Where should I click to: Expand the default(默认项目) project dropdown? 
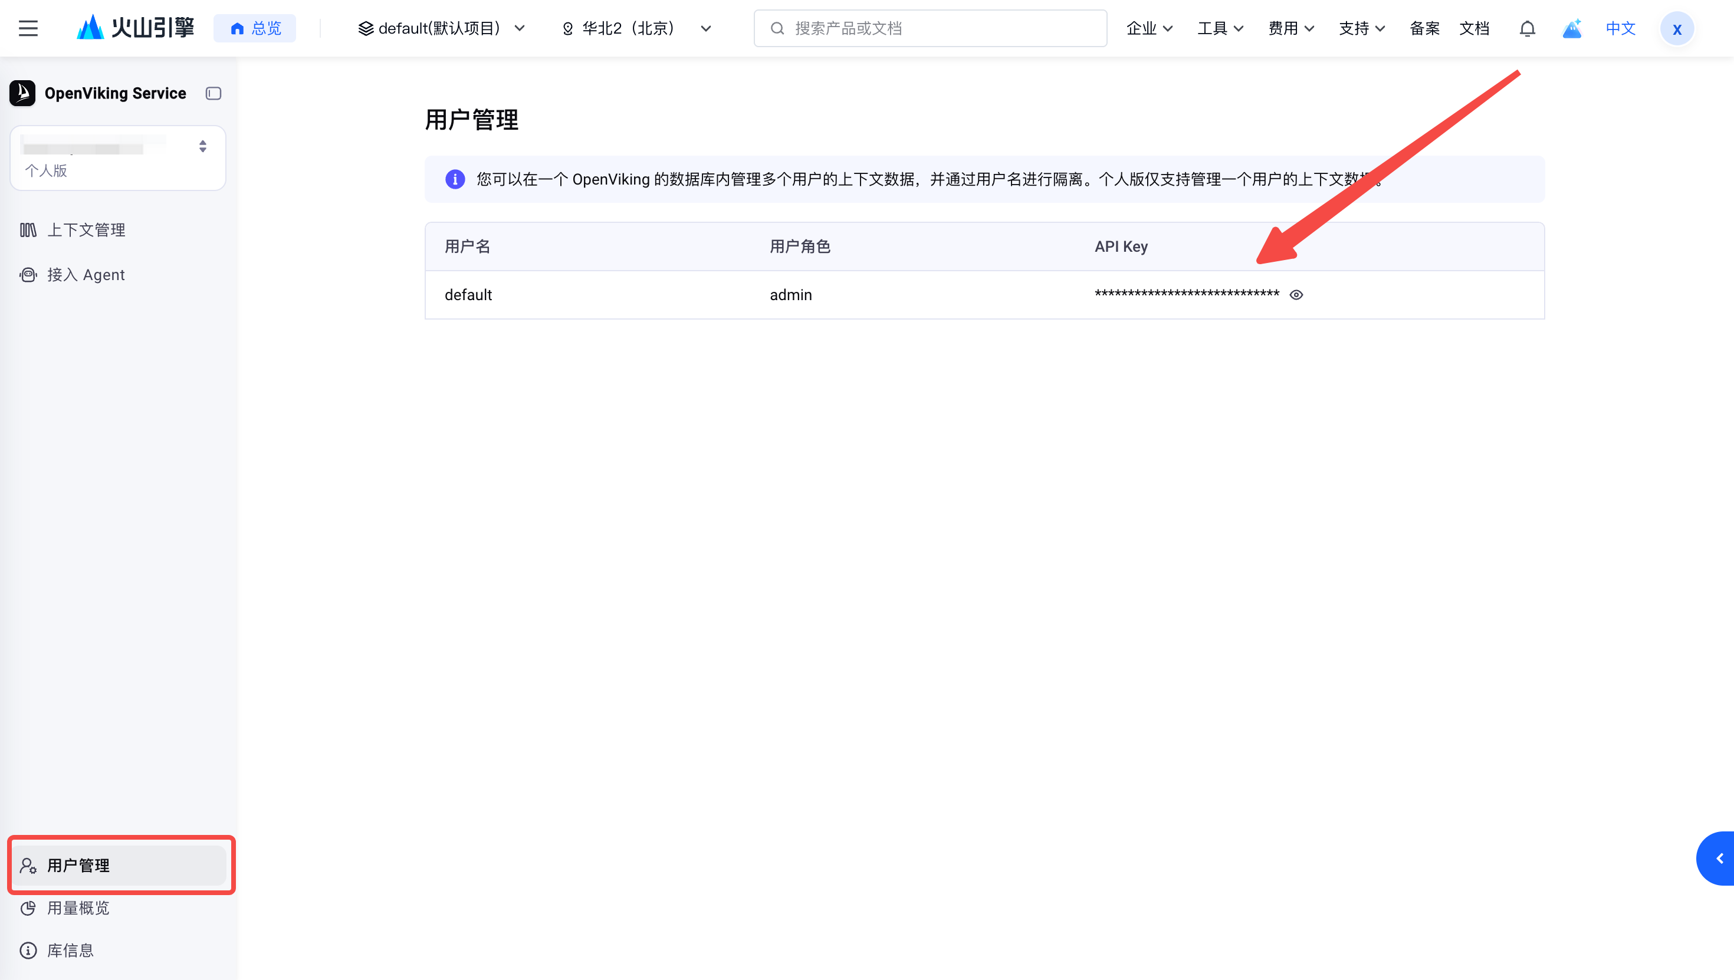click(x=442, y=28)
